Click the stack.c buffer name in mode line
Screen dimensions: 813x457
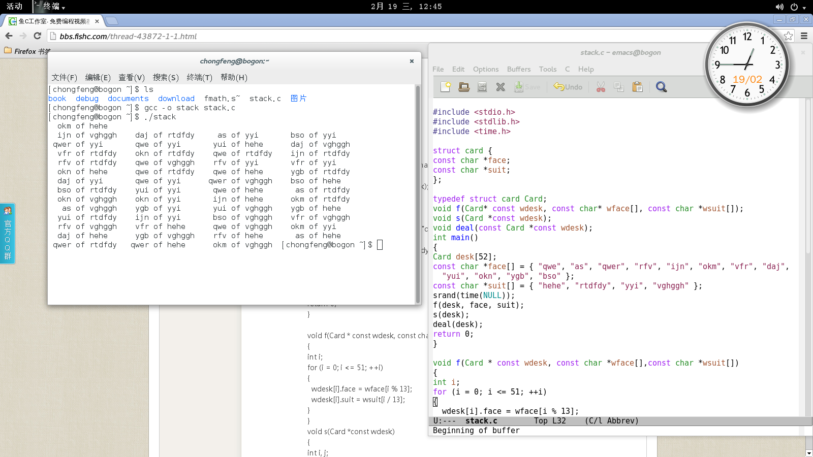[481, 421]
